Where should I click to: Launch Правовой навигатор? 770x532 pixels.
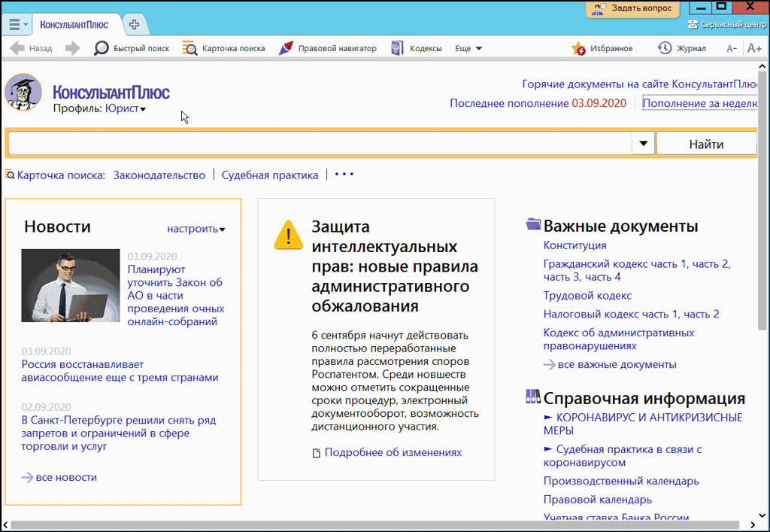tap(328, 48)
